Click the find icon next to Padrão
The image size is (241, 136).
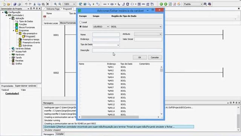(x=205, y=4)
